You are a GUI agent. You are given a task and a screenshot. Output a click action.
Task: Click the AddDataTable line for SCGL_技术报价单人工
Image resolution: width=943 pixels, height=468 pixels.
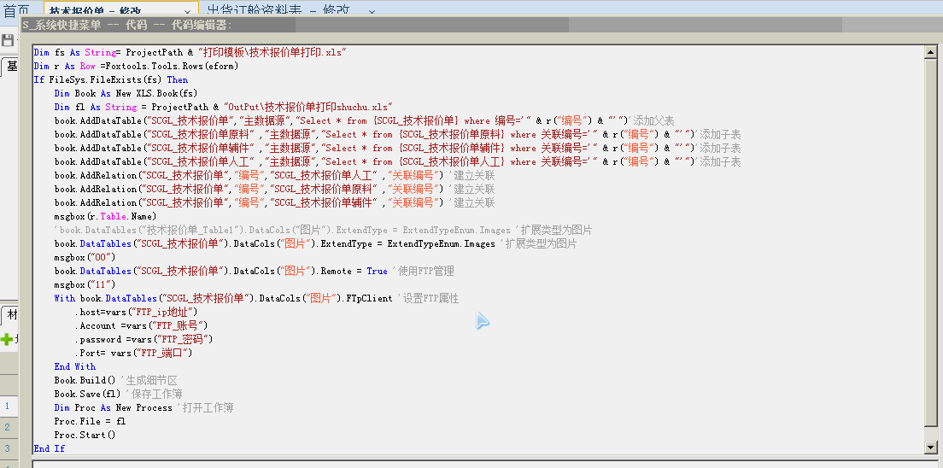[397, 161]
